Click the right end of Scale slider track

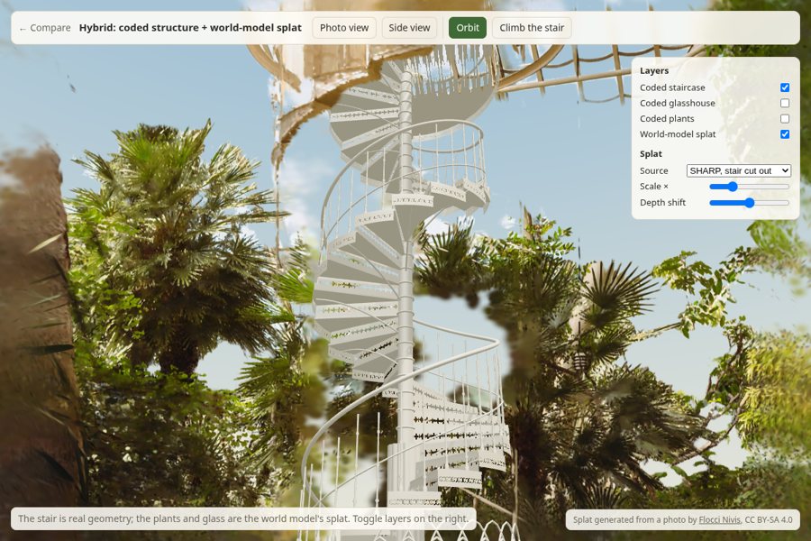tap(788, 187)
